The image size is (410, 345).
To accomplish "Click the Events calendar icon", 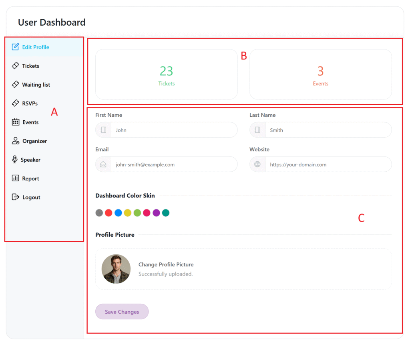I will [x=15, y=122].
